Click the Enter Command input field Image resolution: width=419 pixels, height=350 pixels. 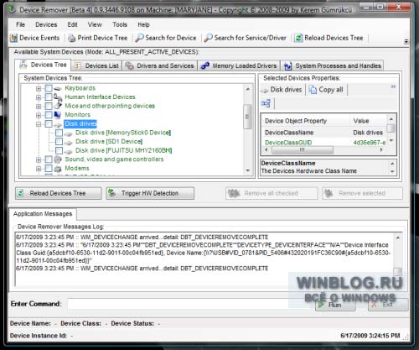pyautogui.click(x=190, y=304)
